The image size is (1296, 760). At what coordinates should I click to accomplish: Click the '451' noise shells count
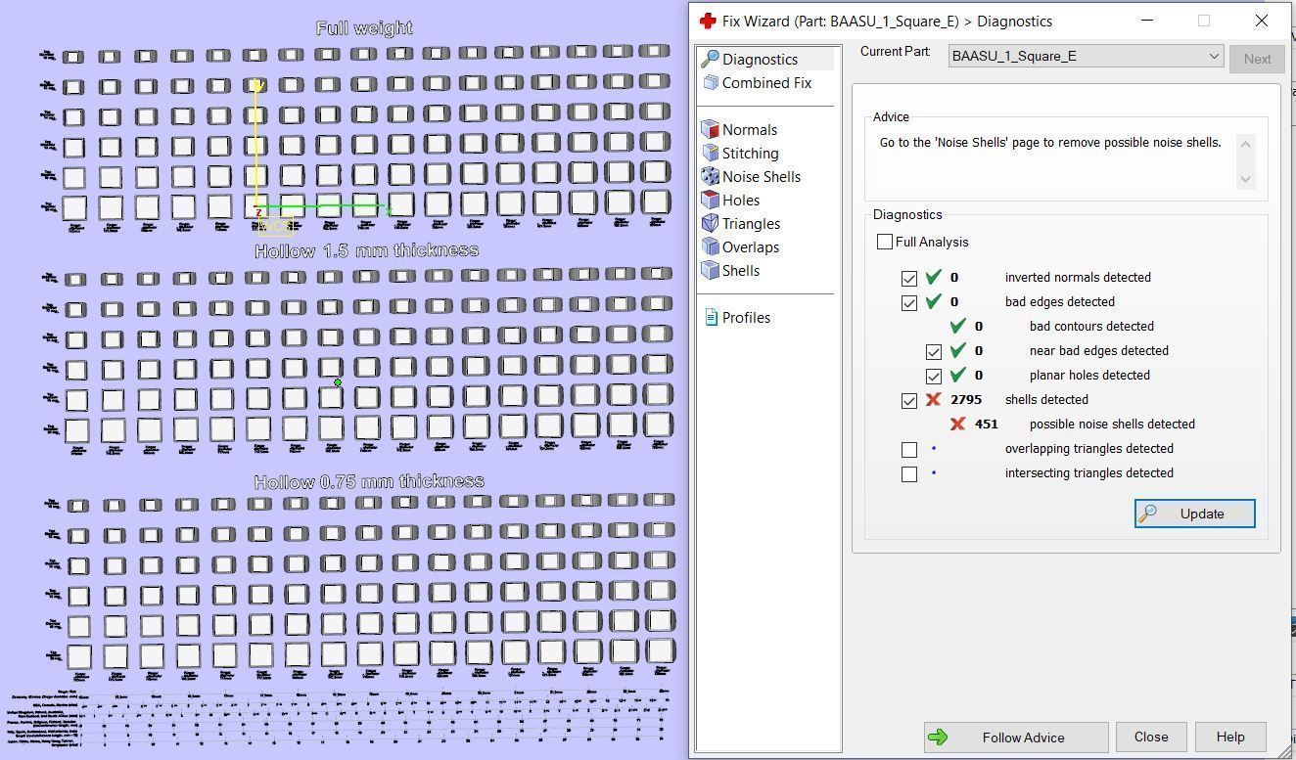(987, 424)
